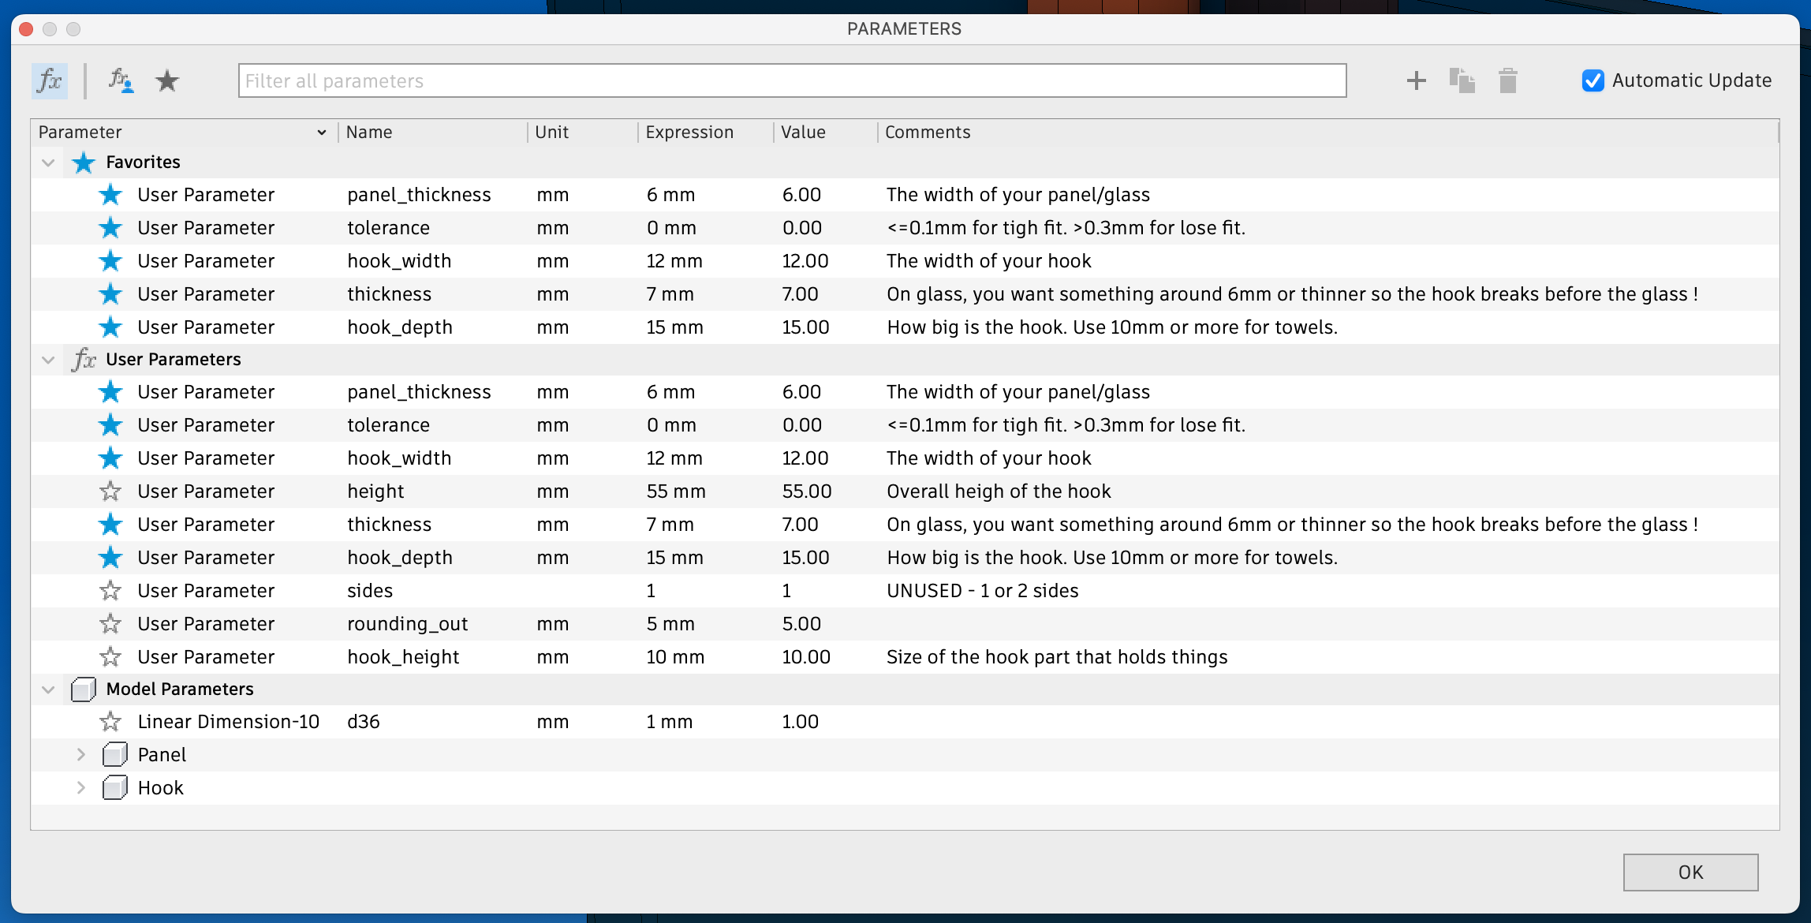Toggle Automatic Update checkbox
1811x923 pixels.
1593,80
